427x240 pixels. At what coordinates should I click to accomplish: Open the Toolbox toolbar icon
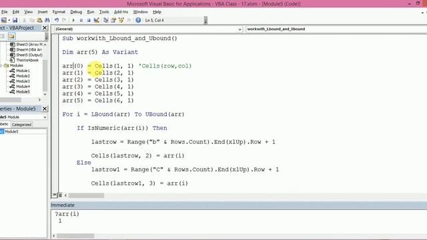point(129,20)
